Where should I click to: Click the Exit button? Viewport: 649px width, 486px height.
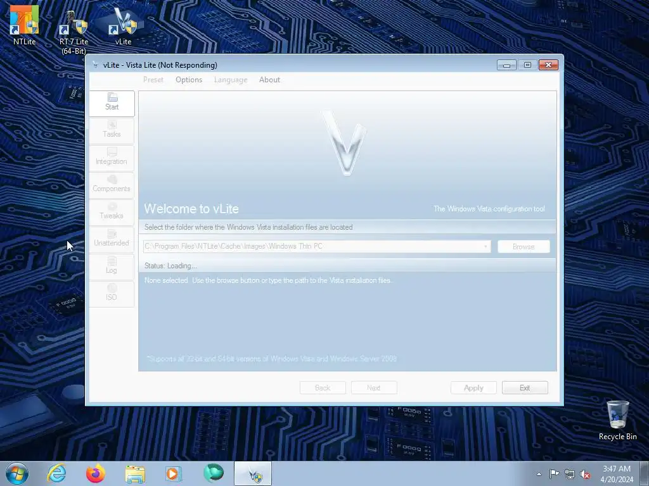pyautogui.click(x=525, y=388)
